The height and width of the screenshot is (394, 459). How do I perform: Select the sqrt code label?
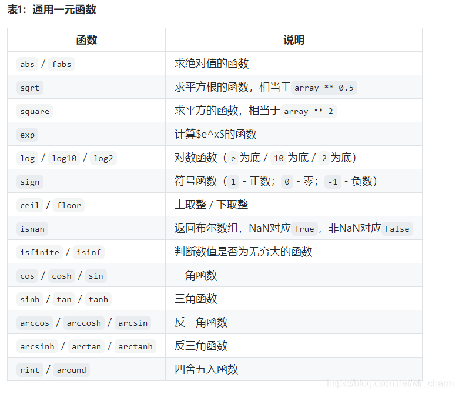[x=30, y=88]
